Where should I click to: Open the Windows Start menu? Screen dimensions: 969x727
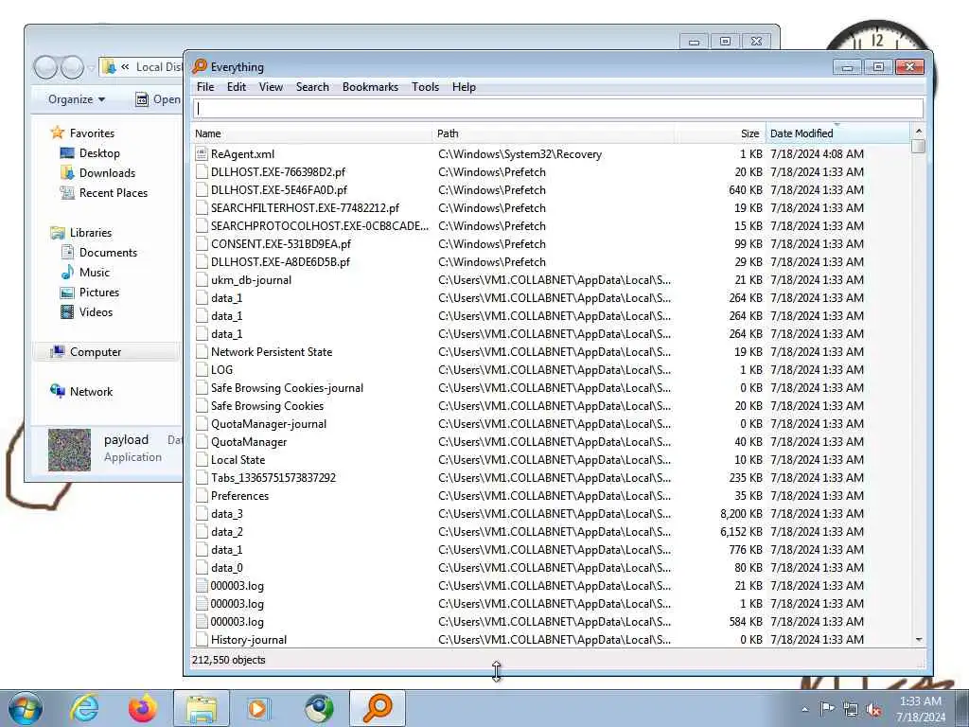pos(26,708)
